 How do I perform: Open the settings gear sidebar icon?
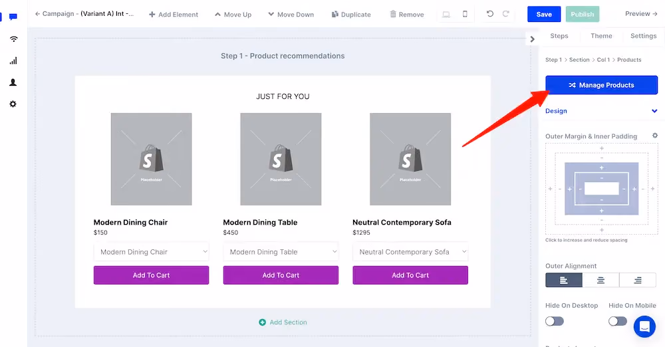click(x=13, y=104)
